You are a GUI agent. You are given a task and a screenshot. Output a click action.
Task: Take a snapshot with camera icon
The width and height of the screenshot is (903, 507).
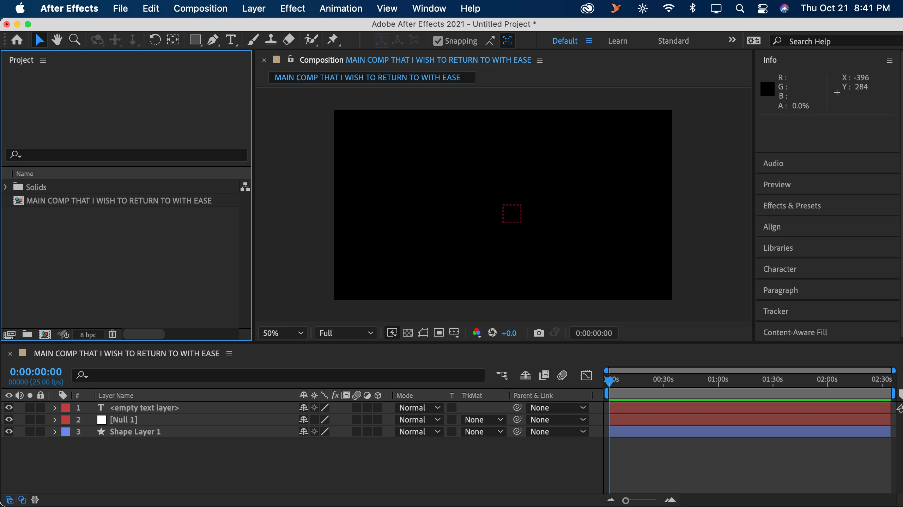[539, 333]
